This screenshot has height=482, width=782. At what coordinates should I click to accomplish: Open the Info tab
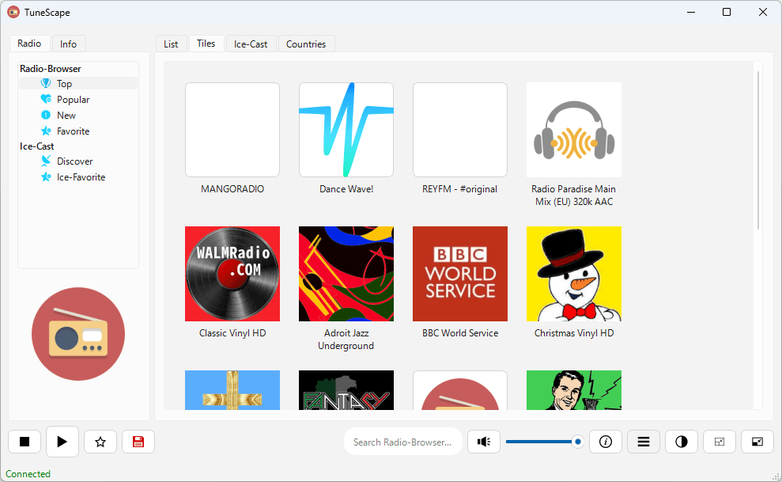68,44
